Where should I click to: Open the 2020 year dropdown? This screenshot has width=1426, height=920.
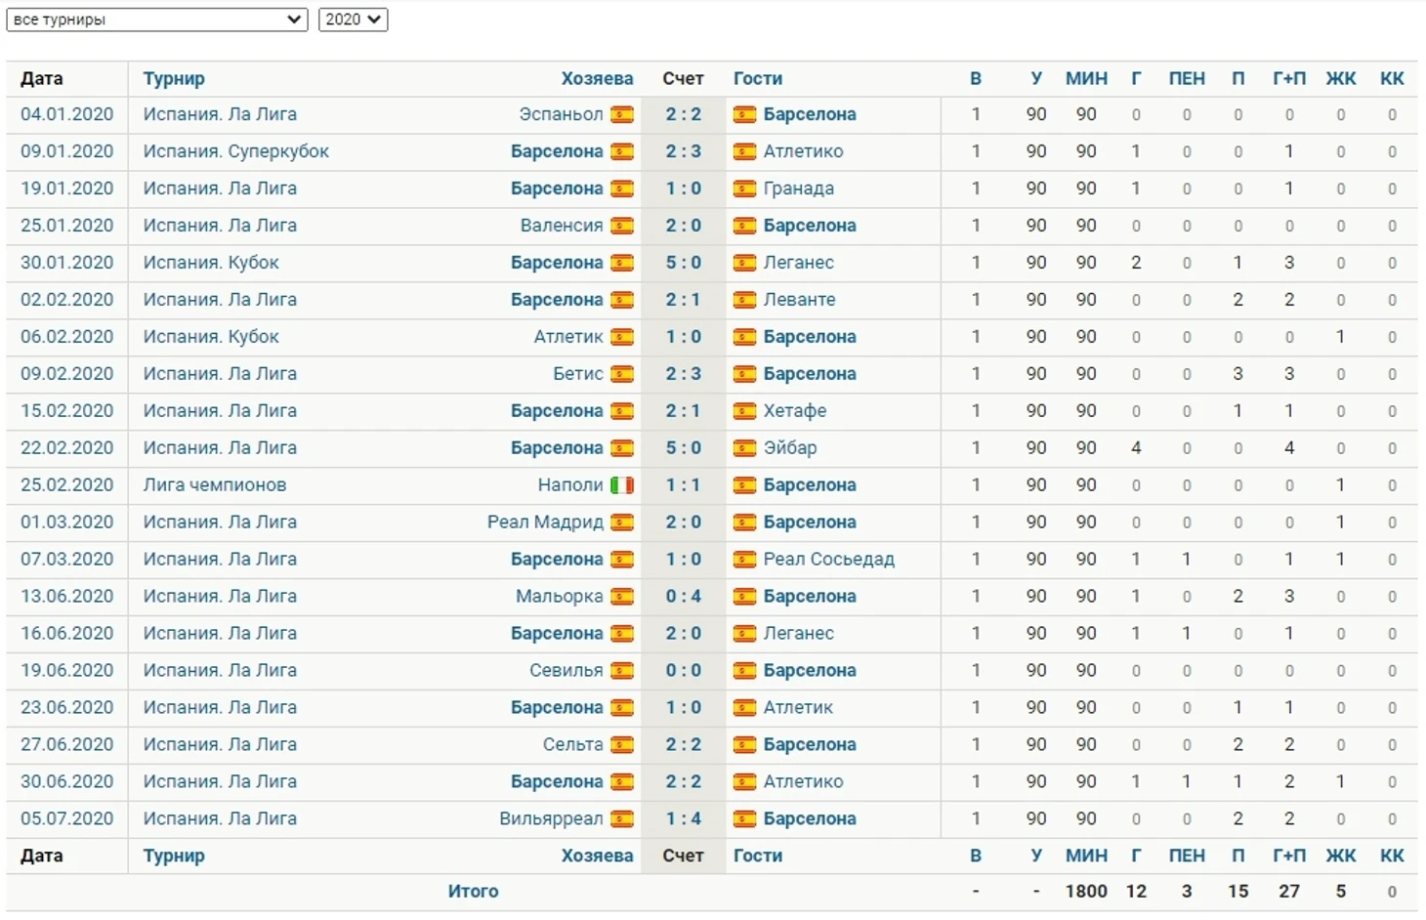(x=353, y=20)
